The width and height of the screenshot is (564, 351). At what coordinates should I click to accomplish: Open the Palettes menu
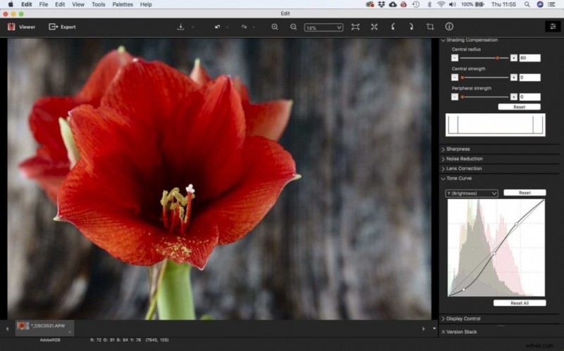(x=122, y=4)
